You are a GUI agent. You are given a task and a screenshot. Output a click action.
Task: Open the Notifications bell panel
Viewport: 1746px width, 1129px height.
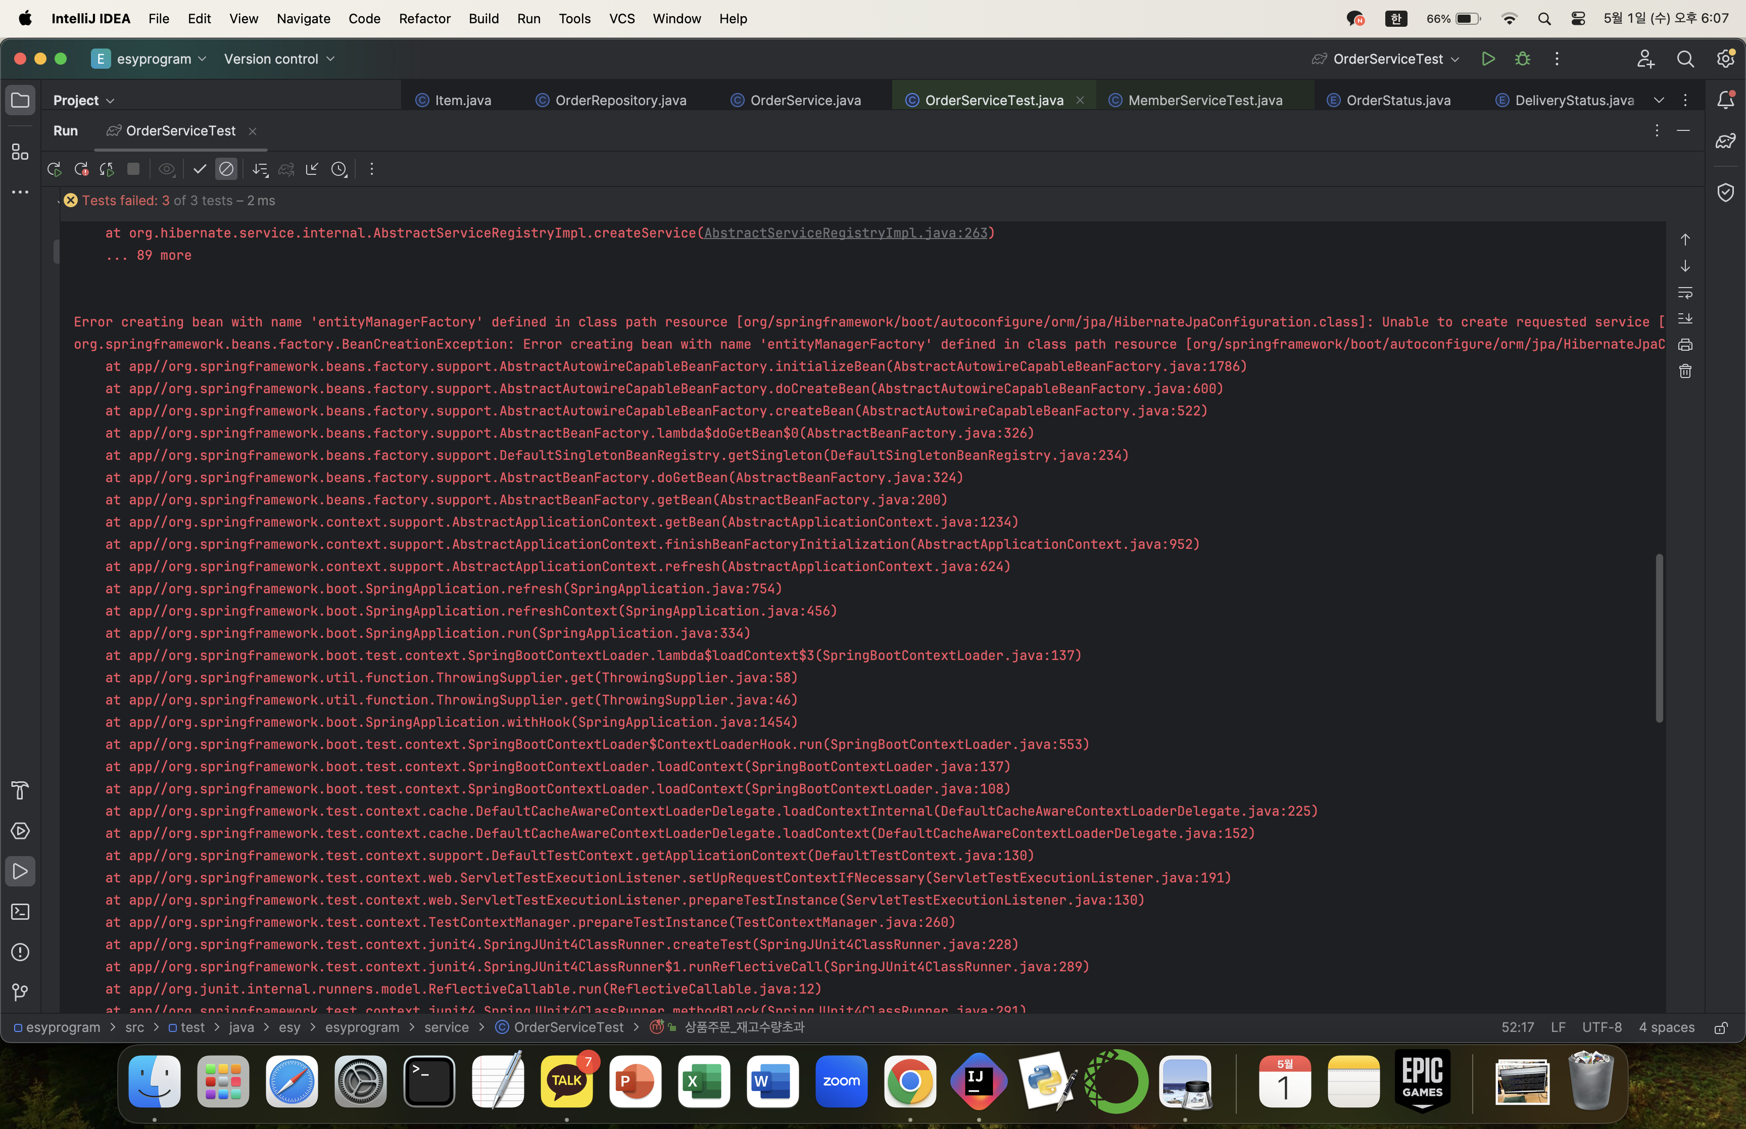tap(1725, 100)
